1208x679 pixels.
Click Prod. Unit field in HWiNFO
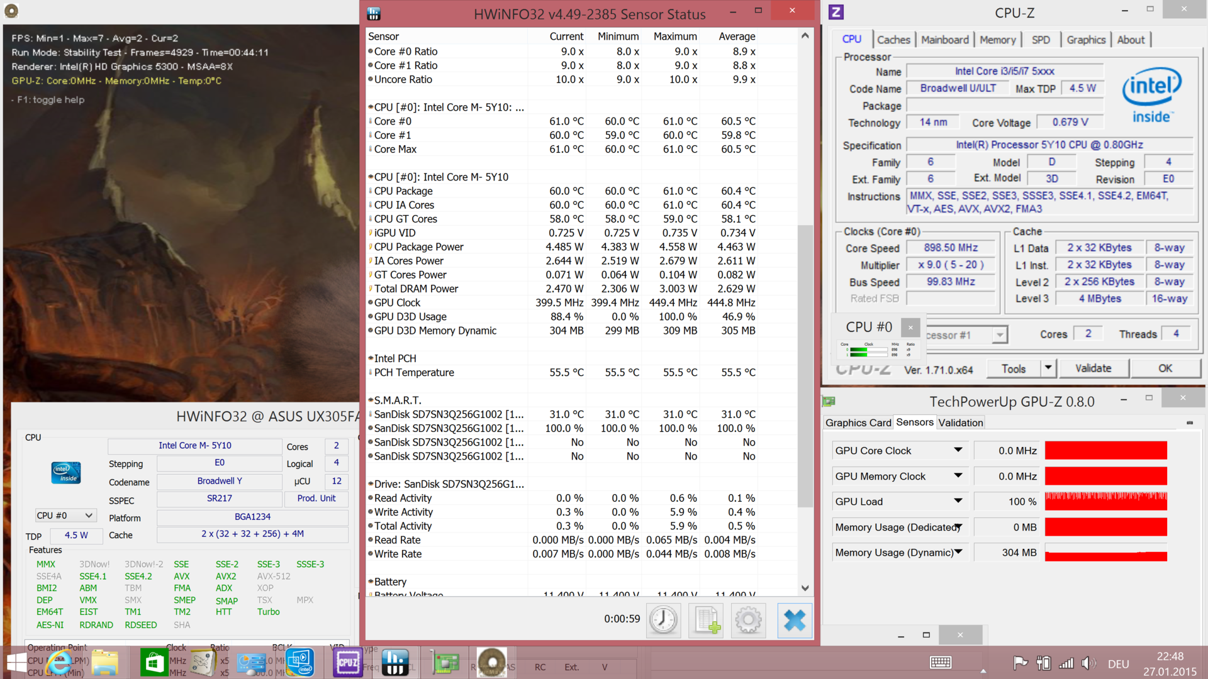click(x=316, y=499)
